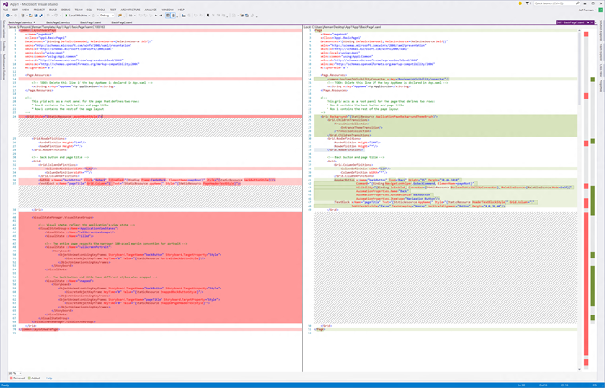The width and height of the screenshot is (605, 388).
Task: Click the Redo toolbar icon
Action: 56,16
